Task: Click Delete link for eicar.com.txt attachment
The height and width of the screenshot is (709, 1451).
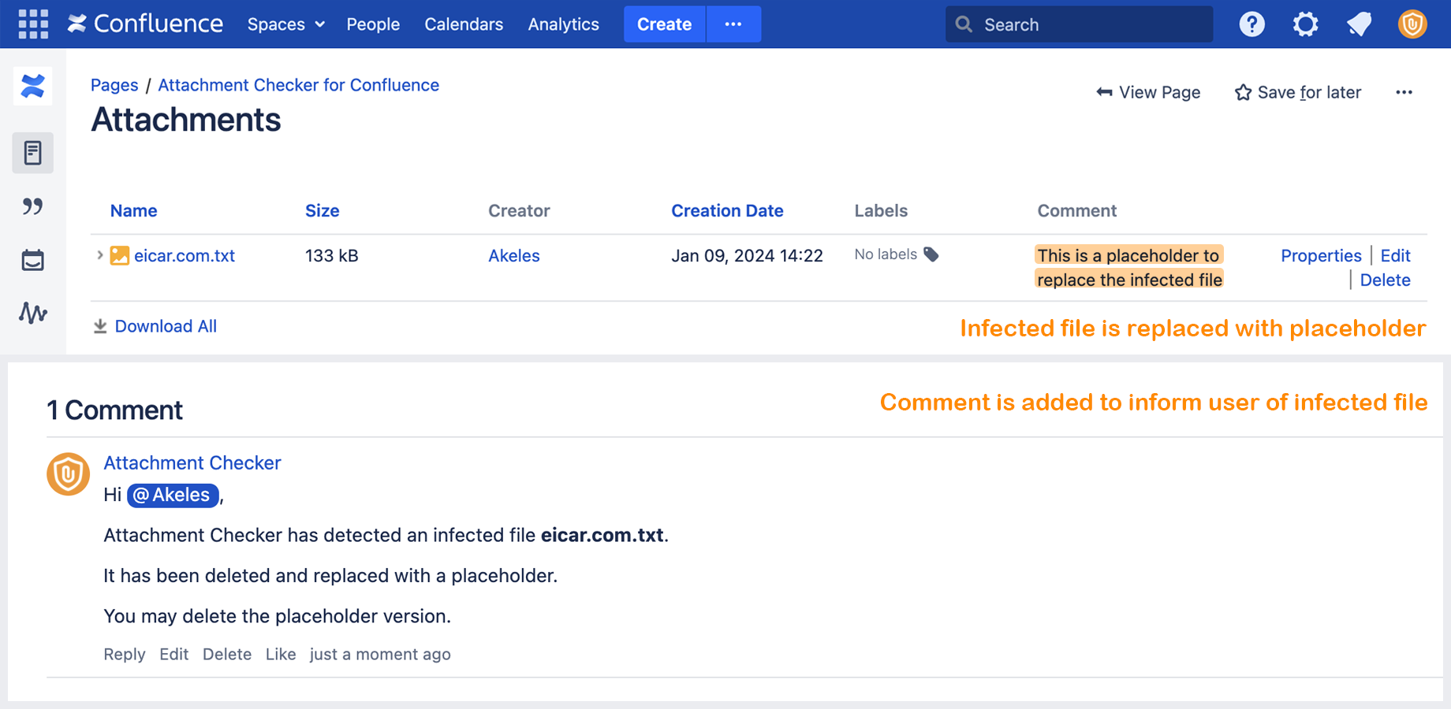Action: [x=1385, y=280]
